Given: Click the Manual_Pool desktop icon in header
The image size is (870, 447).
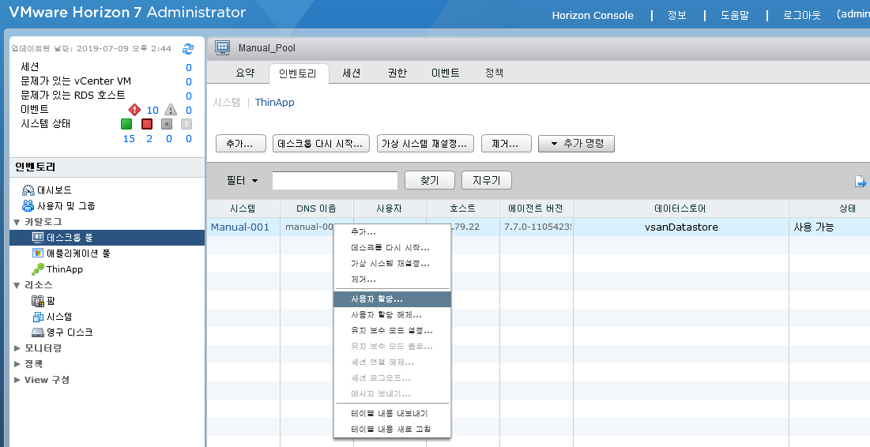Looking at the screenshot, I should click(223, 47).
